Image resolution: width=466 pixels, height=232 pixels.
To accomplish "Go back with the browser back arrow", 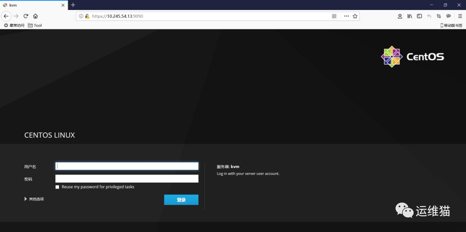I will click(6, 16).
